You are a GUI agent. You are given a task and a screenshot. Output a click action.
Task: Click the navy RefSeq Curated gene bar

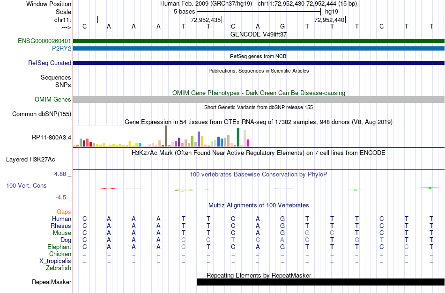point(259,63)
